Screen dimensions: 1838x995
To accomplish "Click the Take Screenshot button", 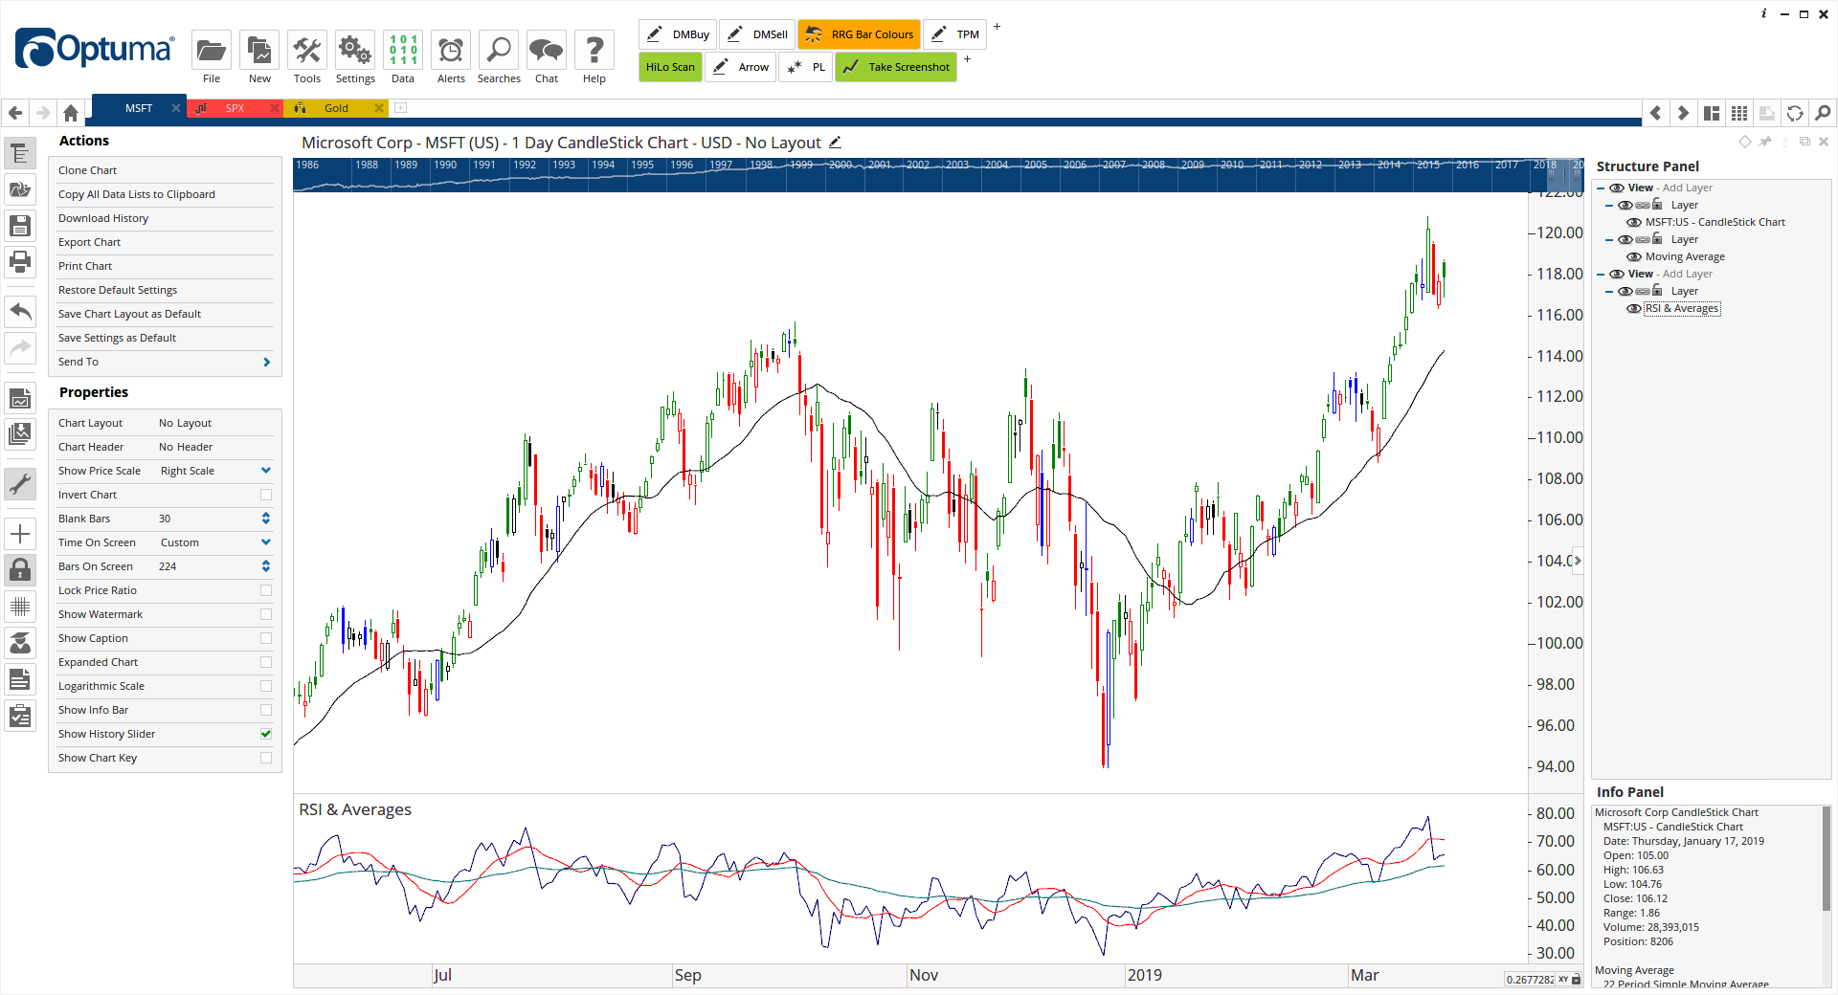I will click(896, 67).
